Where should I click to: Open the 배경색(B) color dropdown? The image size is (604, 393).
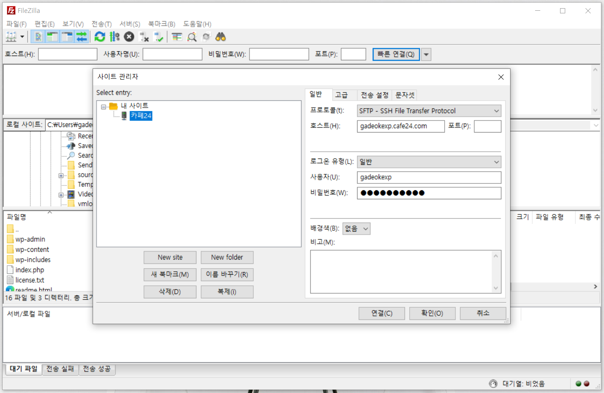pyautogui.click(x=356, y=229)
